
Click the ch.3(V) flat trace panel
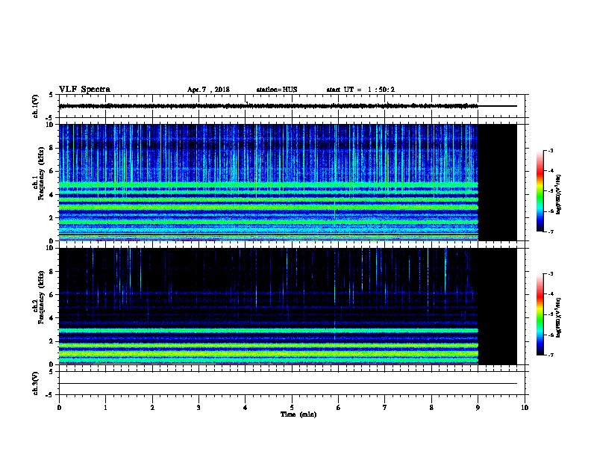tap(292, 383)
